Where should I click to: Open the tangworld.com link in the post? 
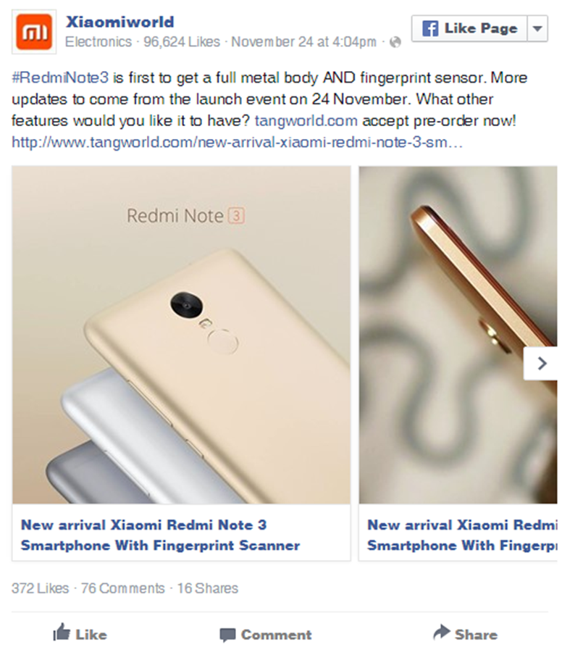[306, 121]
